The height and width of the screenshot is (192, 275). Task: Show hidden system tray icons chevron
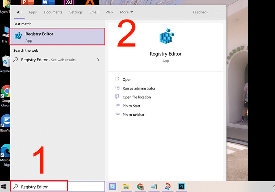pos(274,187)
